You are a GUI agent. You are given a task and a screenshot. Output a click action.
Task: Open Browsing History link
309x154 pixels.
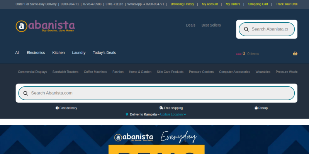point(182,4)
